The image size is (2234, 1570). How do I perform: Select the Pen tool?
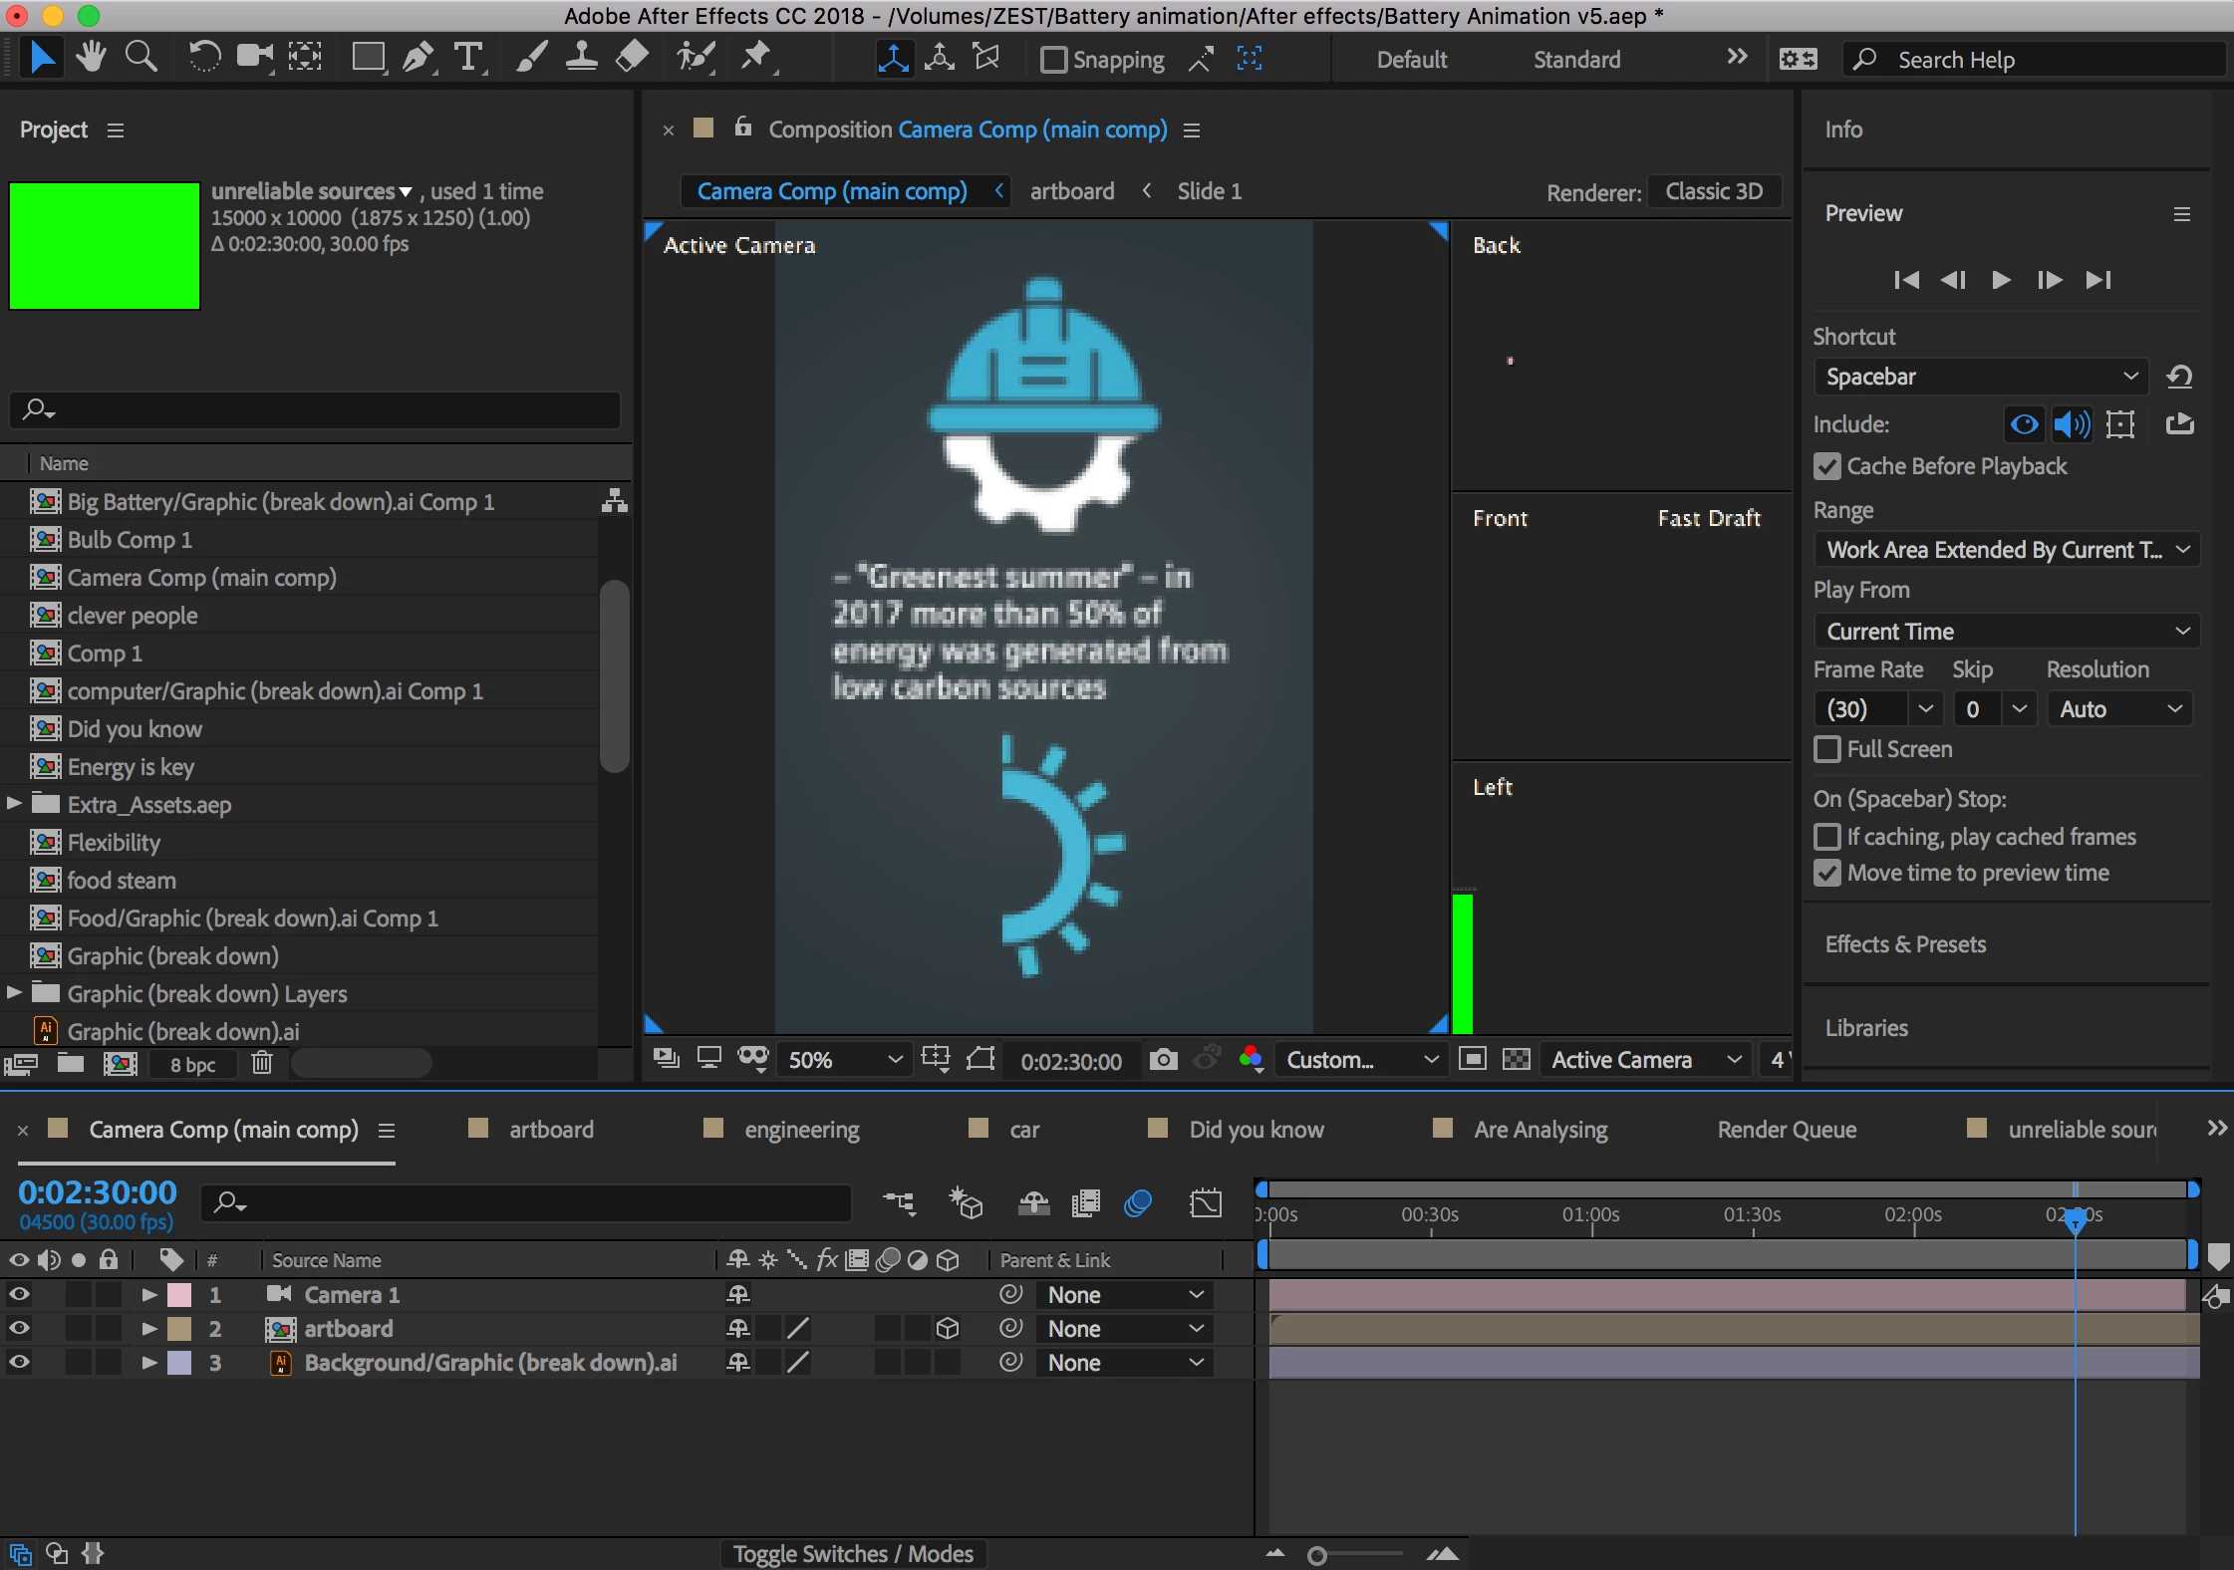click(x=418, y=58)
